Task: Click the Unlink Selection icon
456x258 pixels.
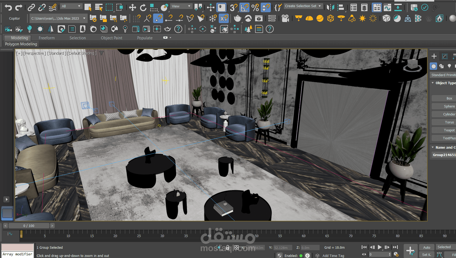Action: [x=42, y=7]
